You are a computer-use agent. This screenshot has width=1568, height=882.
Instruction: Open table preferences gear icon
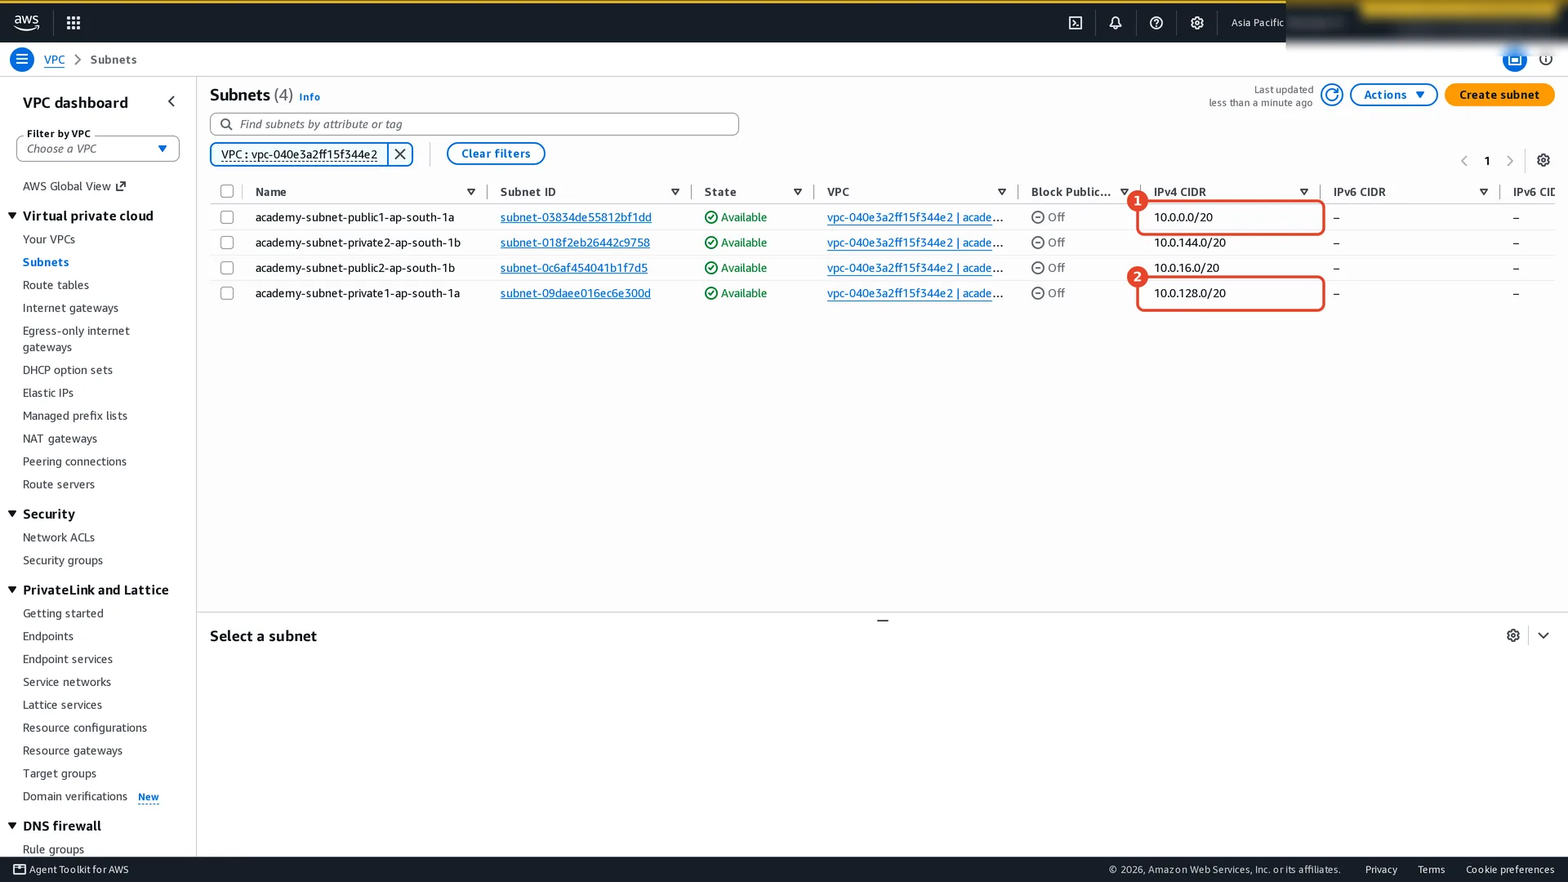[x=1543, y=160]
